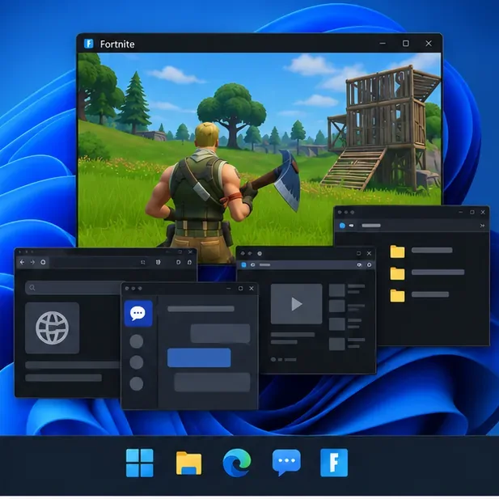This screenshot has width=499, height=499.
Task: Click the search field with the magnifier icon
Action: point(74,288)
